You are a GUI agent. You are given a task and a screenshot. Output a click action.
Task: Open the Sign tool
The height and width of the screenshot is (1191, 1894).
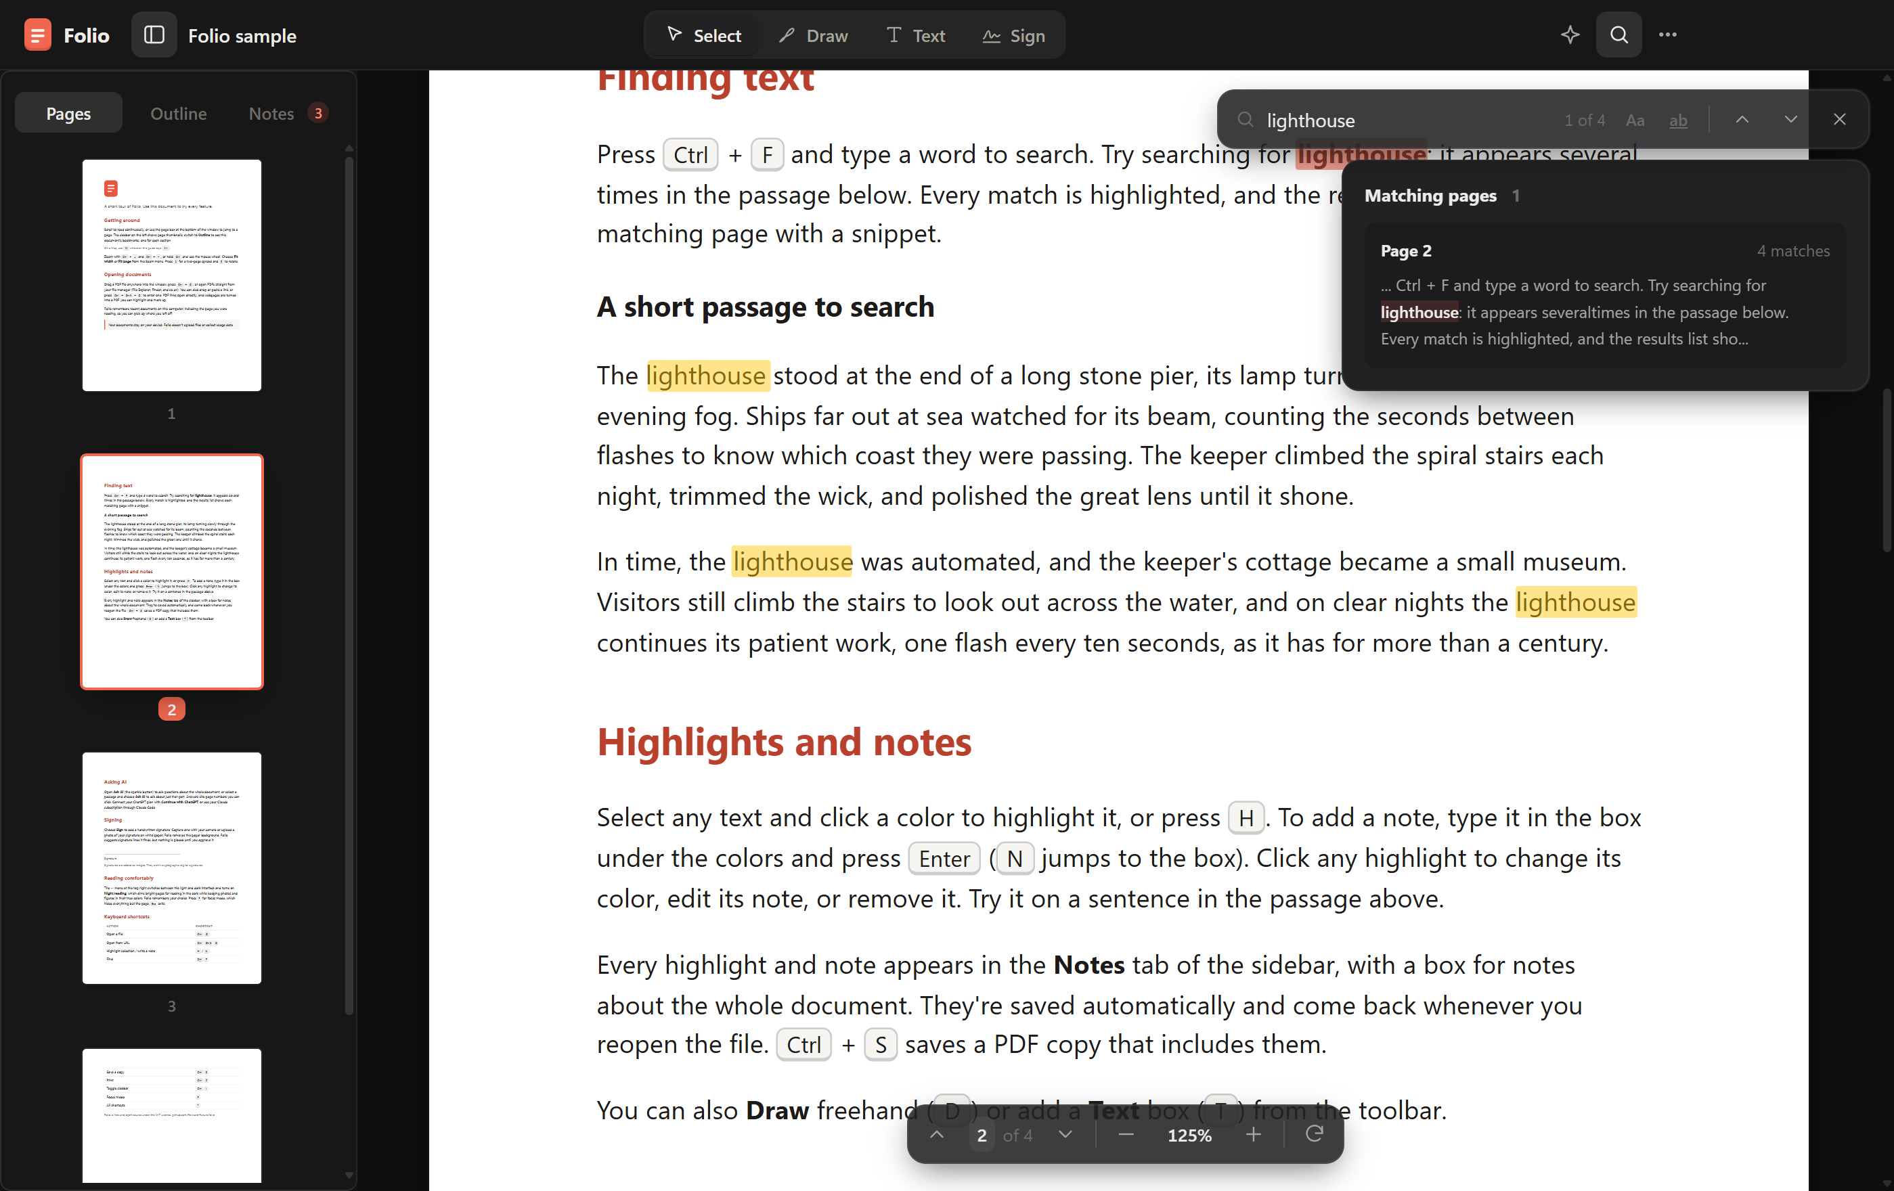pos(1014,35)
